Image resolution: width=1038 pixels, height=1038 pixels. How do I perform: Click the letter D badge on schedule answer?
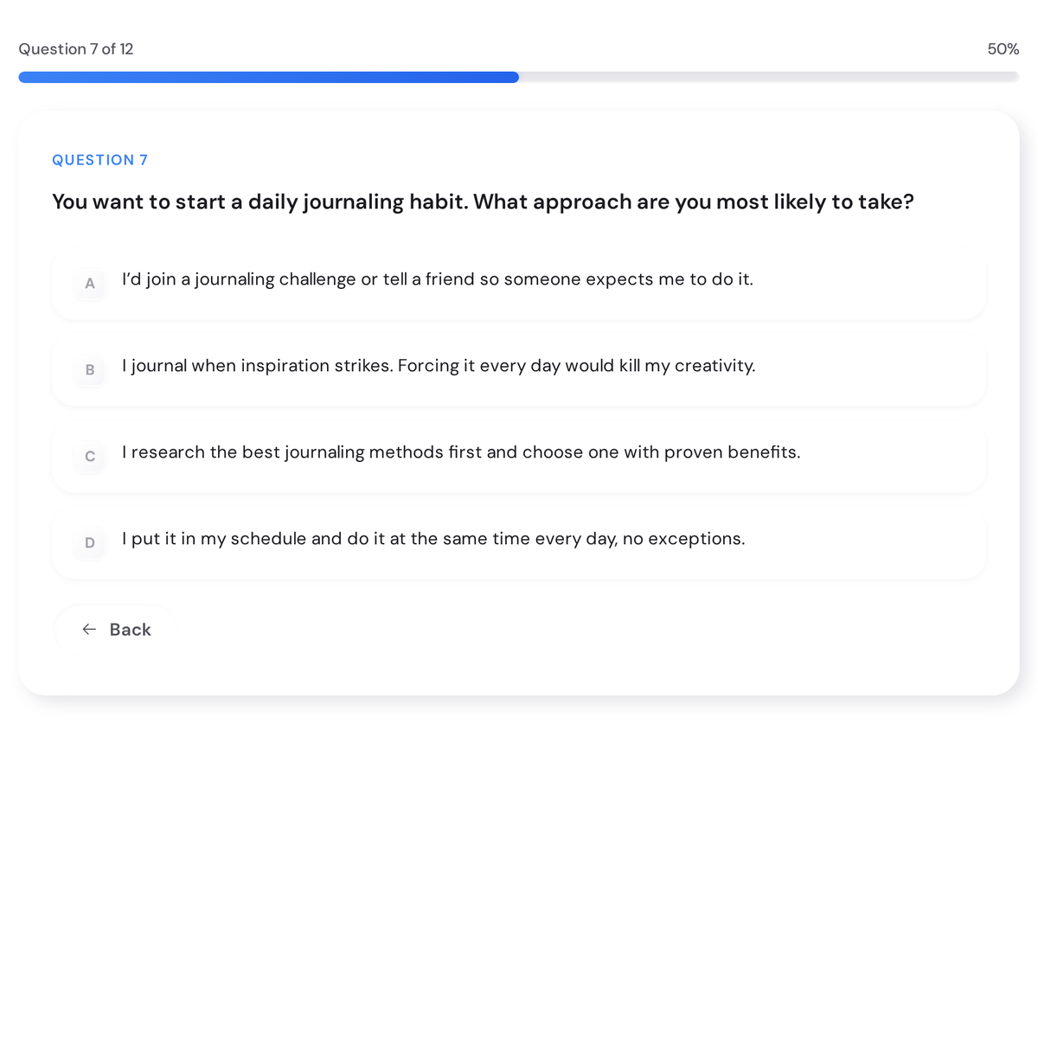(89, 543)
